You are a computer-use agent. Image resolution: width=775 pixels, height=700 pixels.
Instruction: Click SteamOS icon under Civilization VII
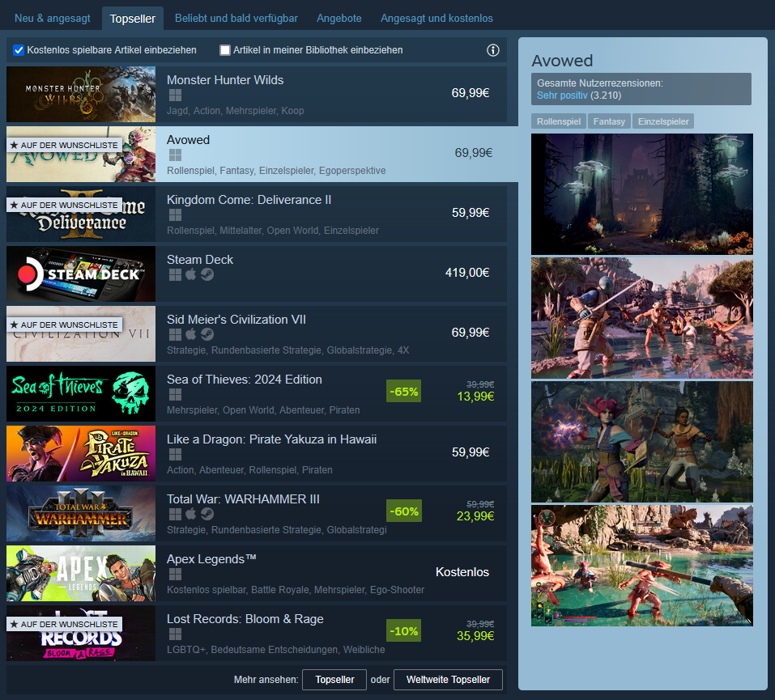(x=207, y=334)
